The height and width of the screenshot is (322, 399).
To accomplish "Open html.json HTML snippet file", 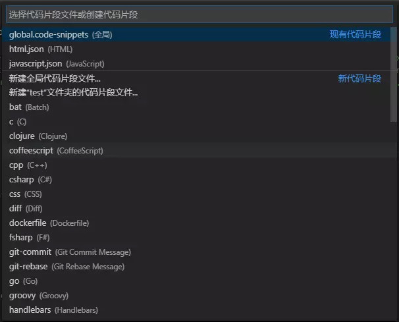I will tap(41, 49).
